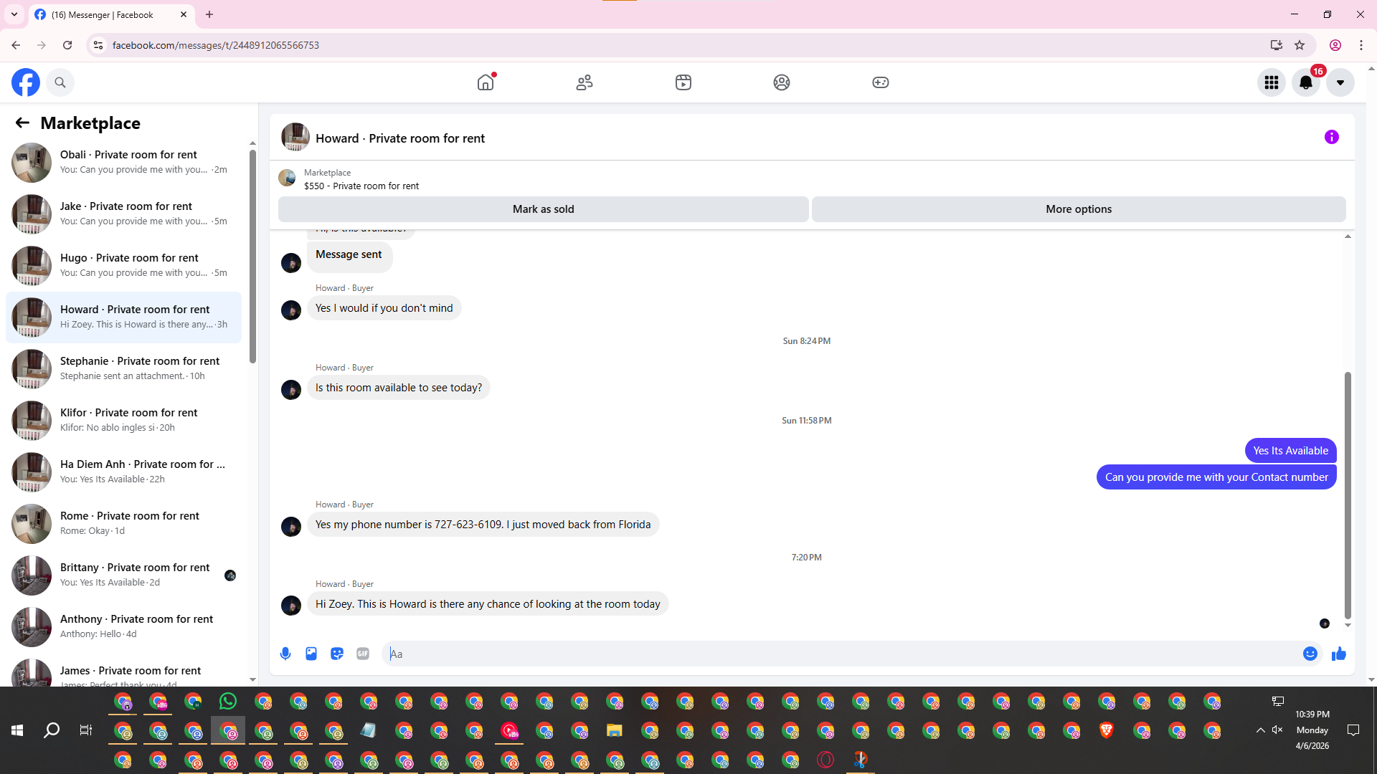Open the Jake Private room for rent chat
This screenshot has width=1377, height=774.
tap(123, 214)
